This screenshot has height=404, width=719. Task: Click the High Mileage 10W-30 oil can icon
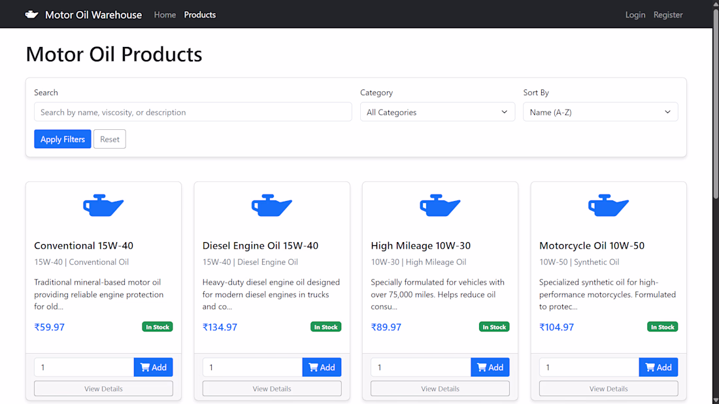click(x=440, y=205)
